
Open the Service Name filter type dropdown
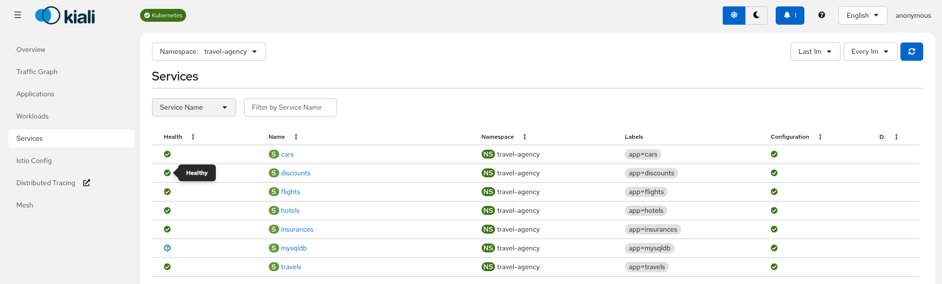[194, 108]
